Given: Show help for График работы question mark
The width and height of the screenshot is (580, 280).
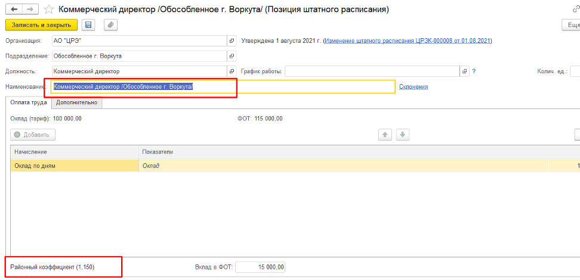Looking at the screenshot, I should (x=473, y=71).
